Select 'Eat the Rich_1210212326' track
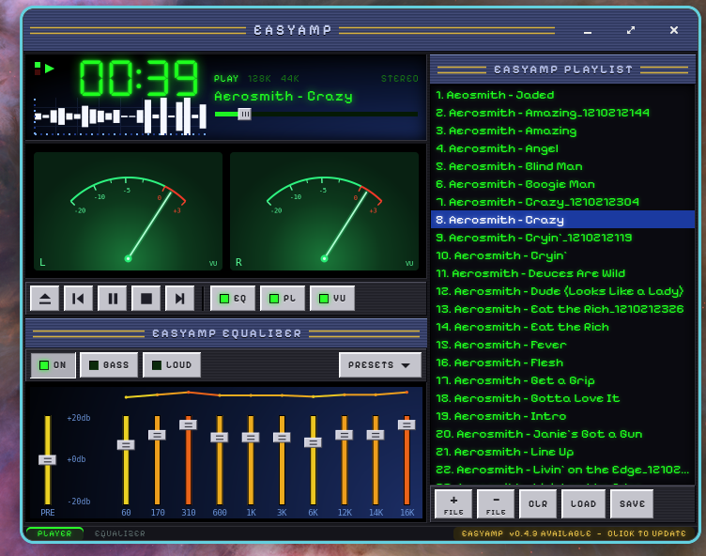This screenshot has width=706, height=556. [x=562, y=309]
